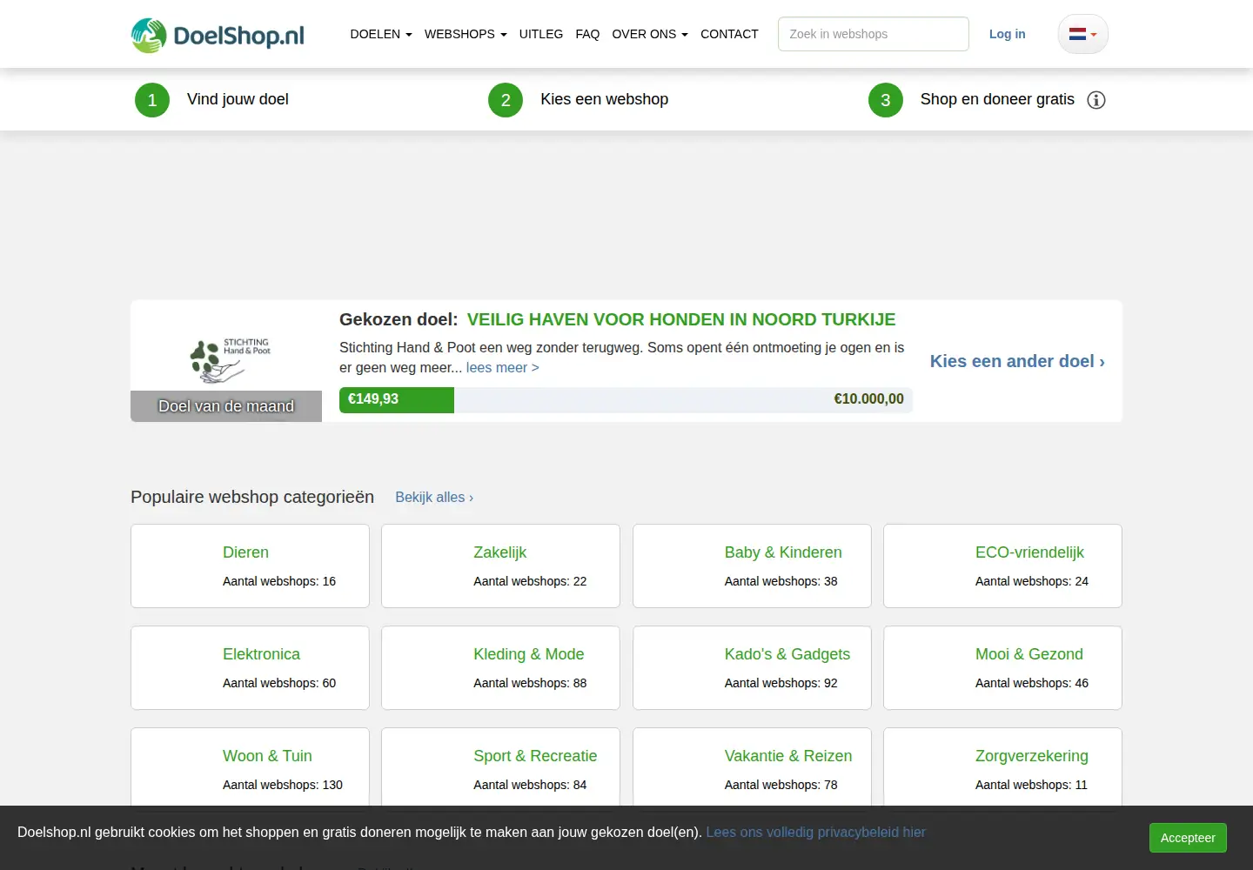The width and height of the screenshot is (1253, 870).
Task: Click the Populaire webshop categorieën heading
Action: 252,497
